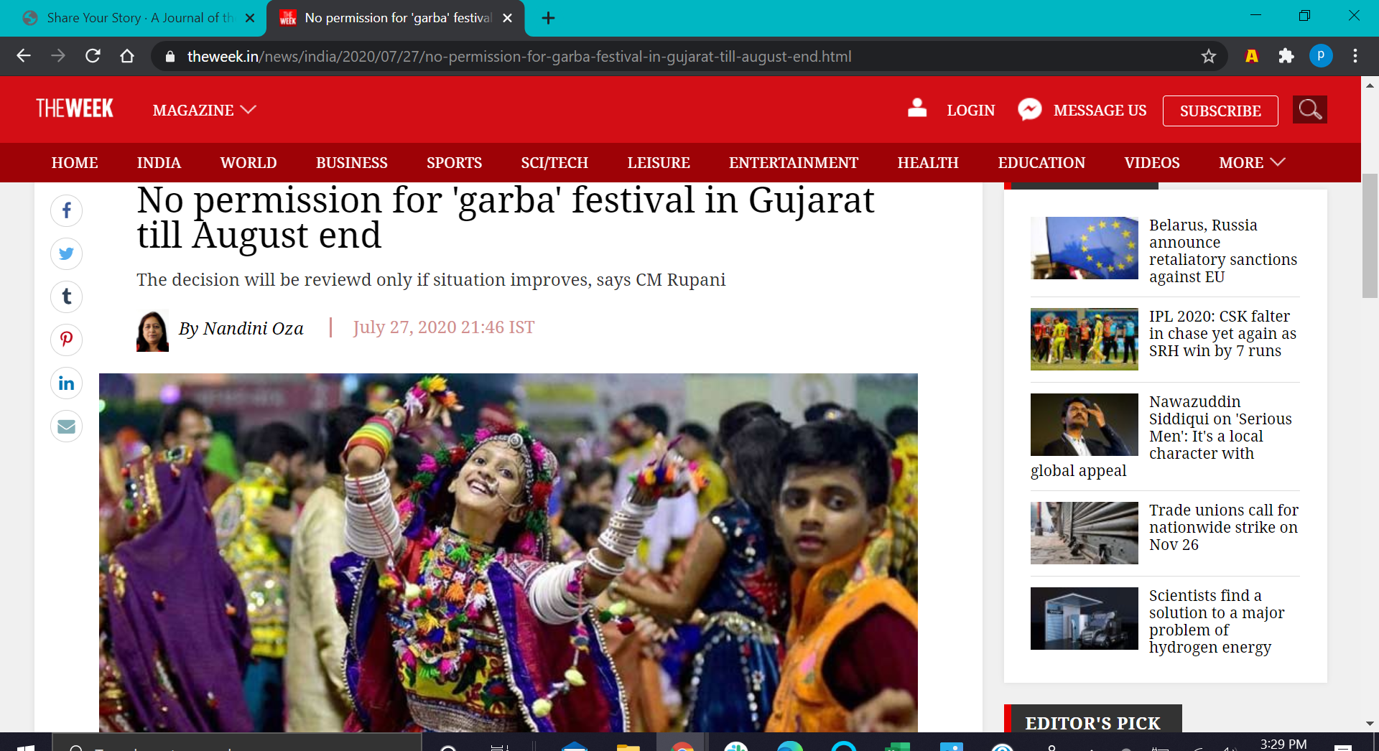Expand the MAGAZINE dropdown
1379x751 pixels.
pyautogui.click(x=204, y=111)
